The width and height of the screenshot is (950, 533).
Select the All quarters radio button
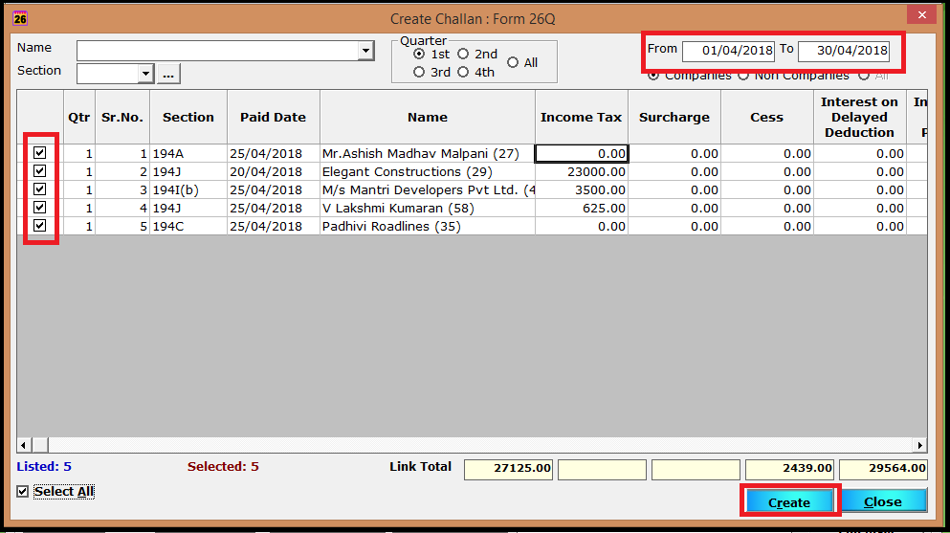click(x=513, y=62)
